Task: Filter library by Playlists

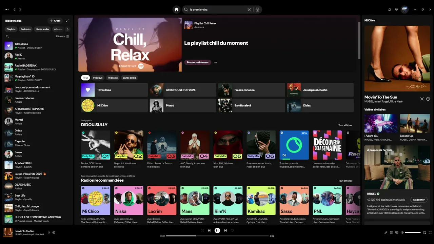Action: [x=11, y=29]
